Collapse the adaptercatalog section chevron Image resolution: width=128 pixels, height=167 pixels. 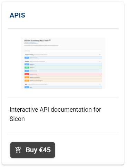[100, 55]
